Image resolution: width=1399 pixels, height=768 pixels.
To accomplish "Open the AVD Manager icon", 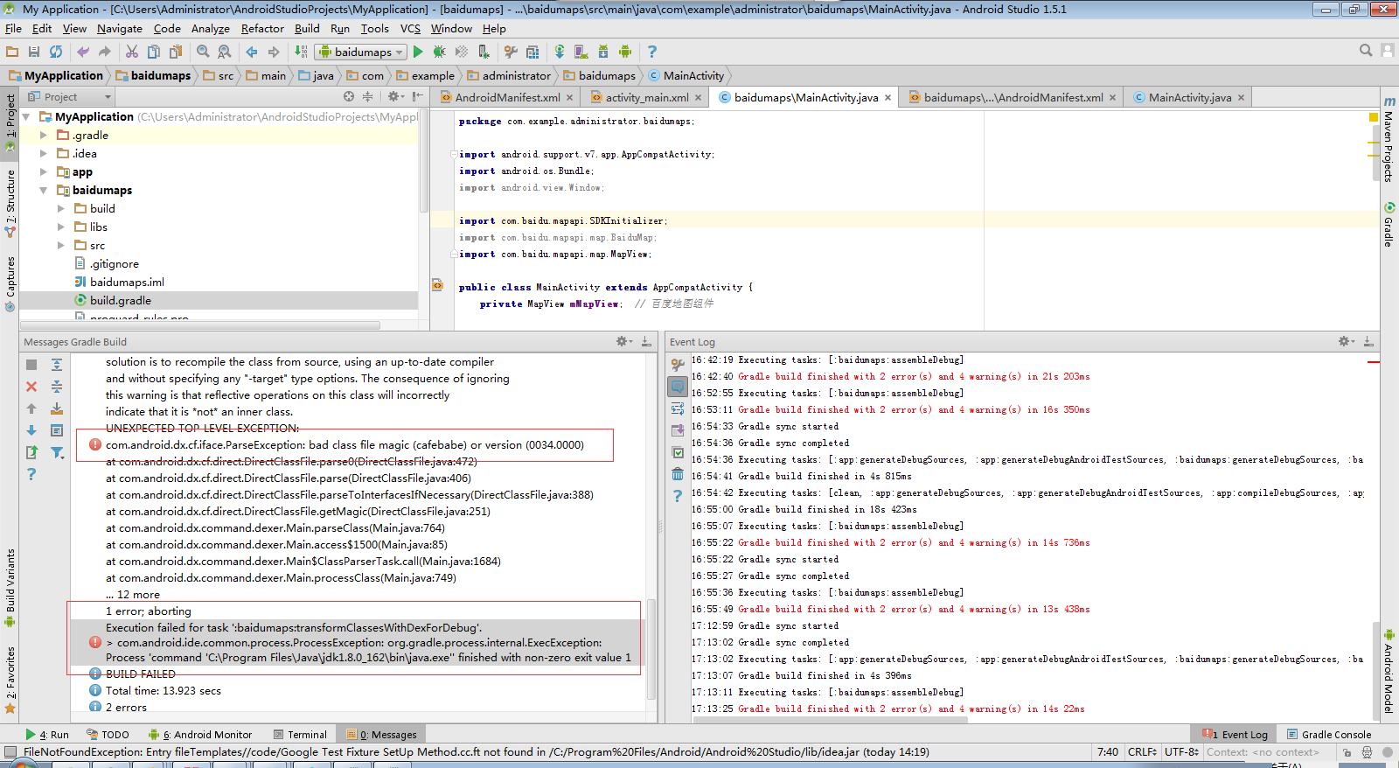I will [x=581, y=52].
